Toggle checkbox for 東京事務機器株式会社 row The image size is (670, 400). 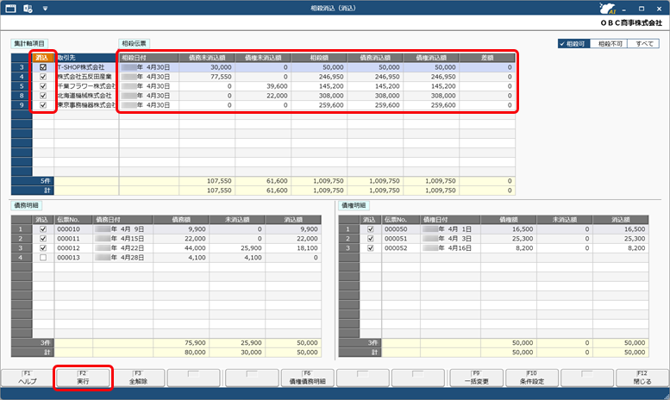(x=43, y=104)
